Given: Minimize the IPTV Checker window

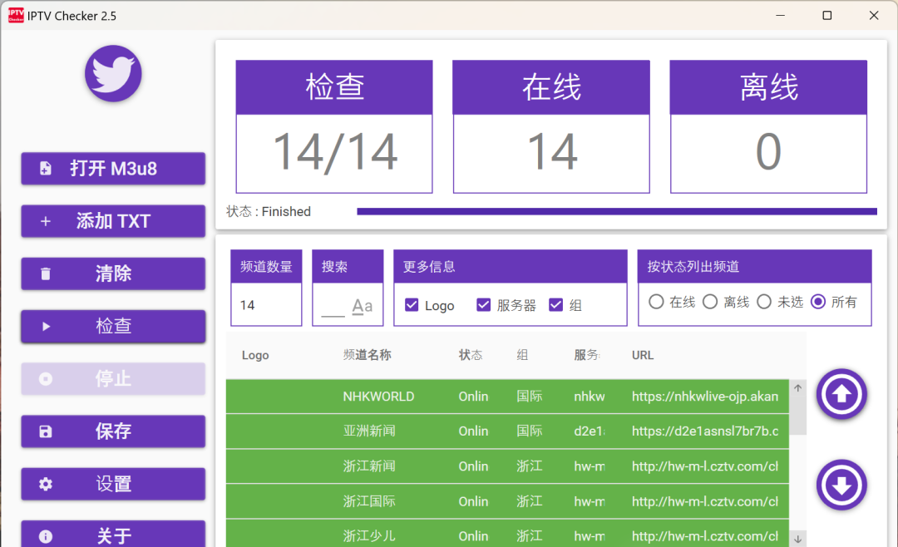Looking at the screenshot, I should (x=780, y=16).
